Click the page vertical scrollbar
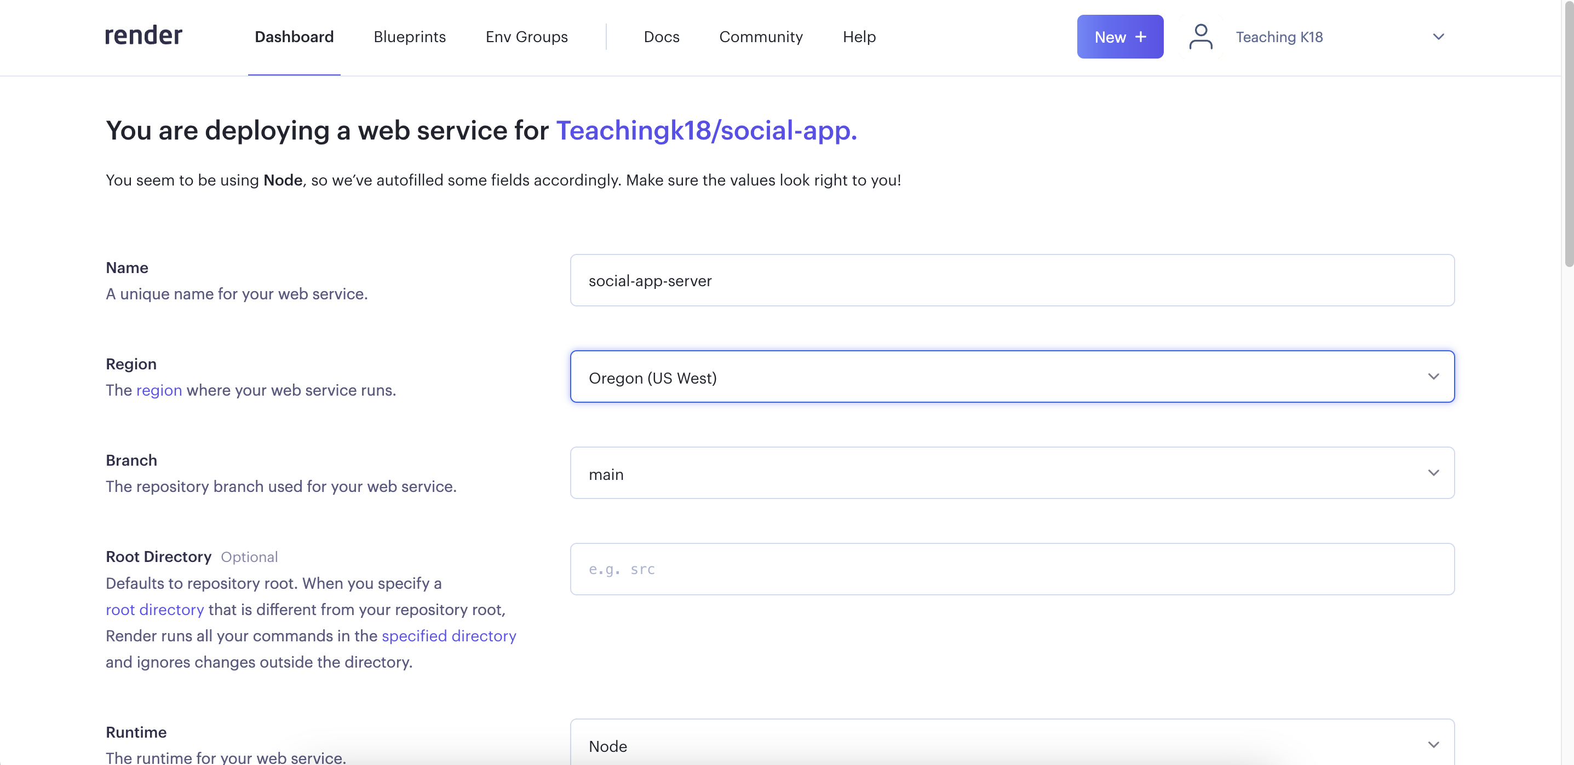This screenshot has width=1574, height=765. [x=1568, y=134]
